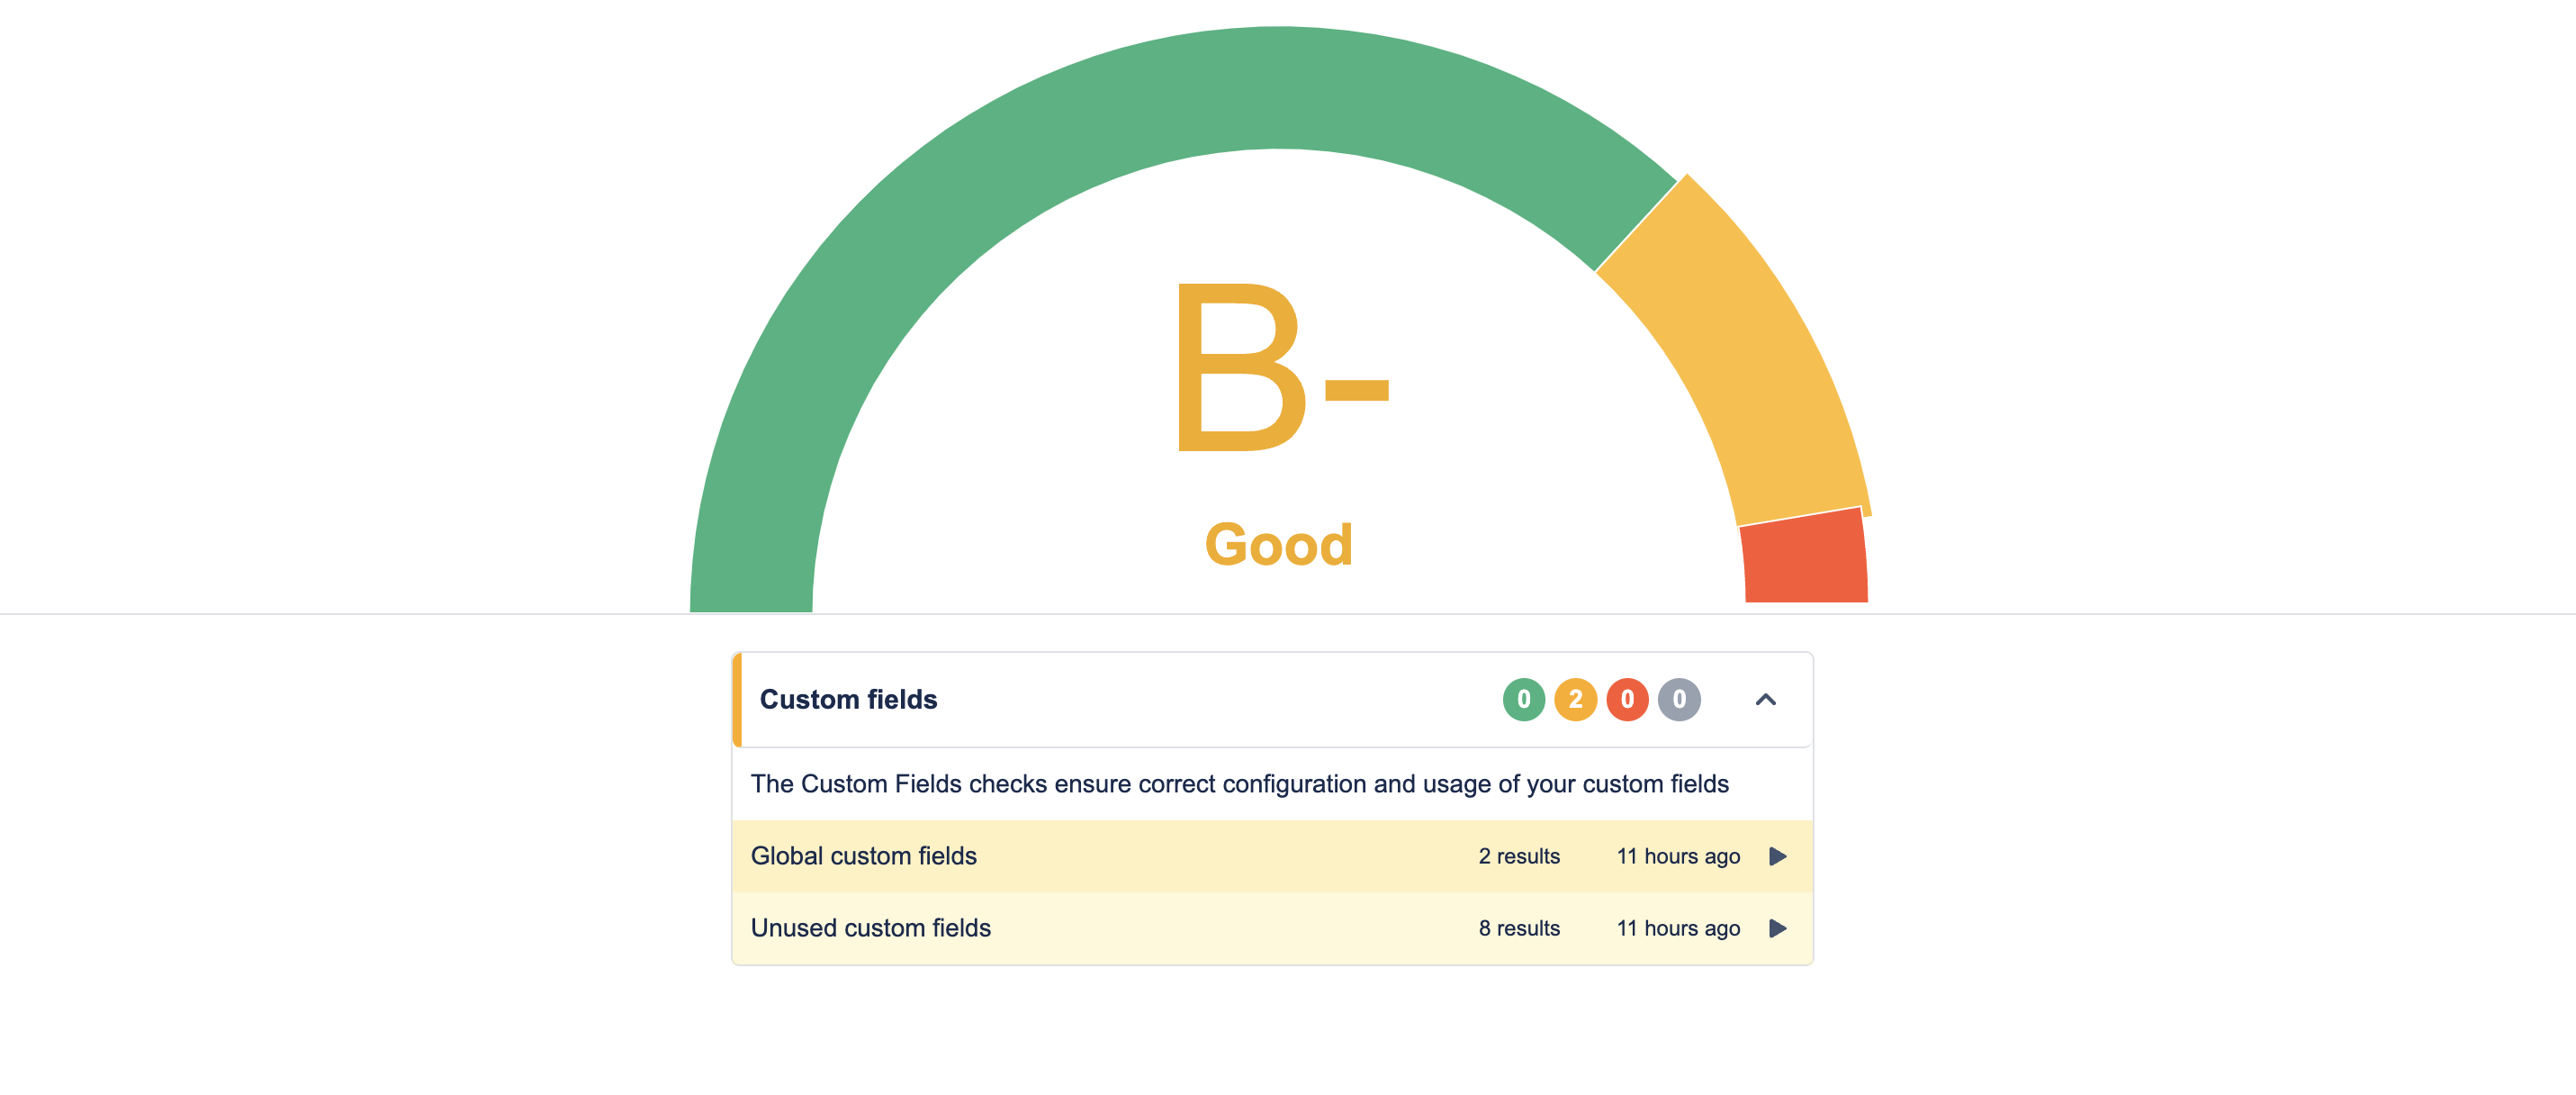Screen dimensions: 2576x1095
Task: Click the 2 results count
Action: [1519, 855]
